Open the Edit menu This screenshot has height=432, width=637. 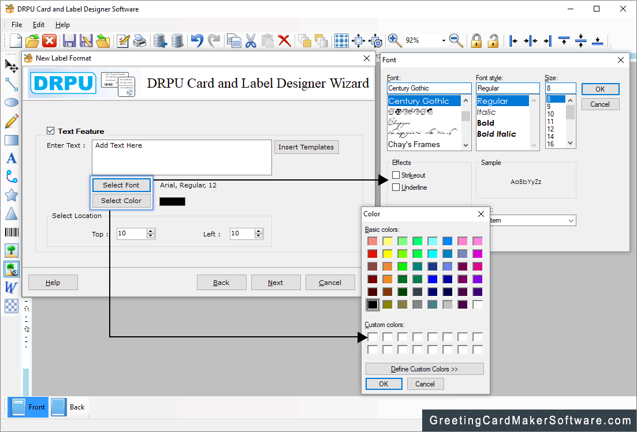coord(39,25)
